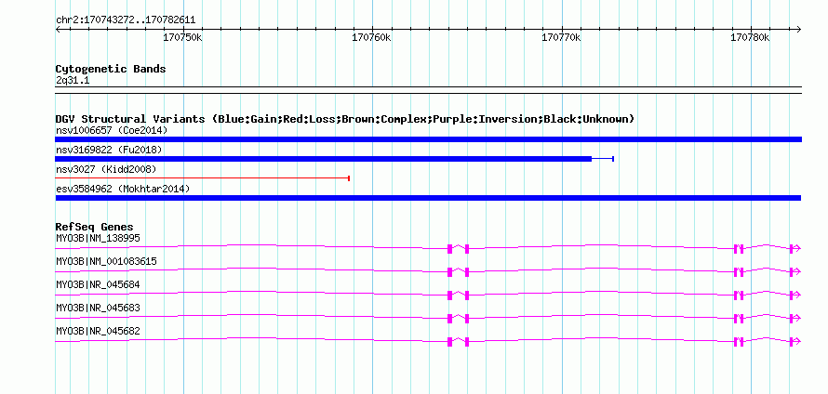Select the 170750k ruler tick label
Viewport: 828px width, 394px height.
click(182, 38)
